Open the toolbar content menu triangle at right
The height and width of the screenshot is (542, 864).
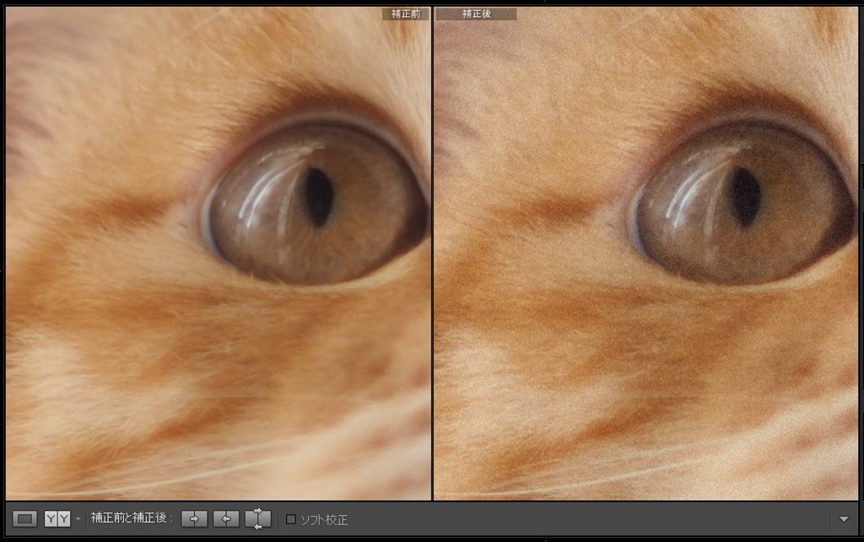click(844, 519)
